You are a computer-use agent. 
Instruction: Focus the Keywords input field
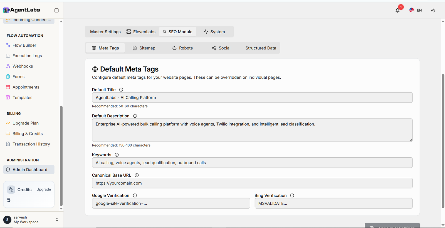coord(252,163)
